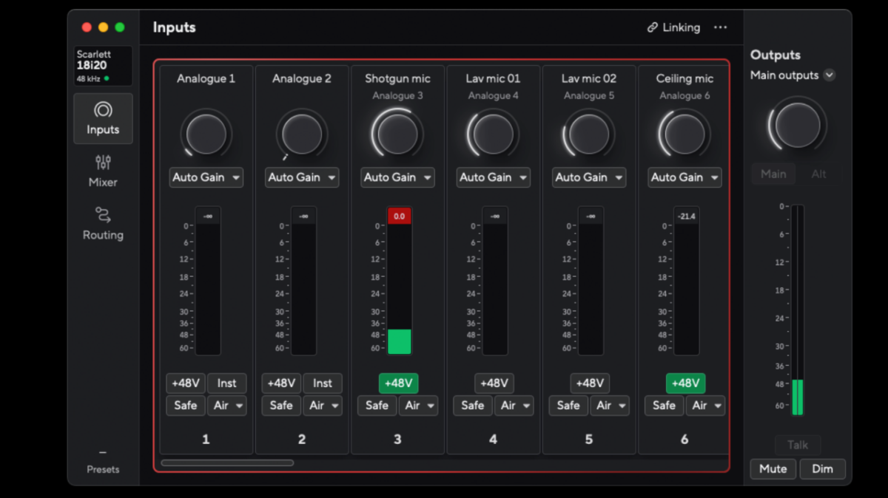Toggle Safe mode on Ceiling mic
The image size is (888, 498).
664,405
